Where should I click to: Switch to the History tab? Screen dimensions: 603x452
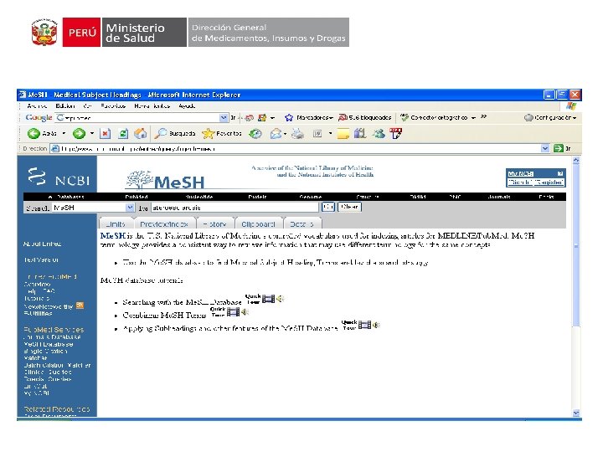tap(214, 223)
